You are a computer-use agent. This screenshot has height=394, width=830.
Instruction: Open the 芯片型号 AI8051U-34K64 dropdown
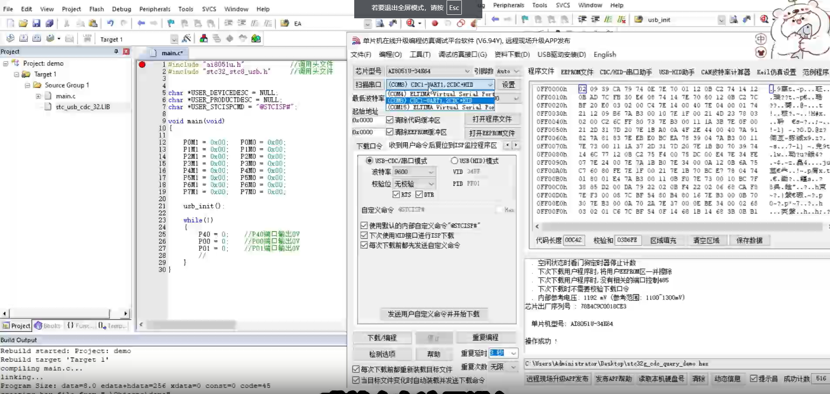tap(429, 71)
